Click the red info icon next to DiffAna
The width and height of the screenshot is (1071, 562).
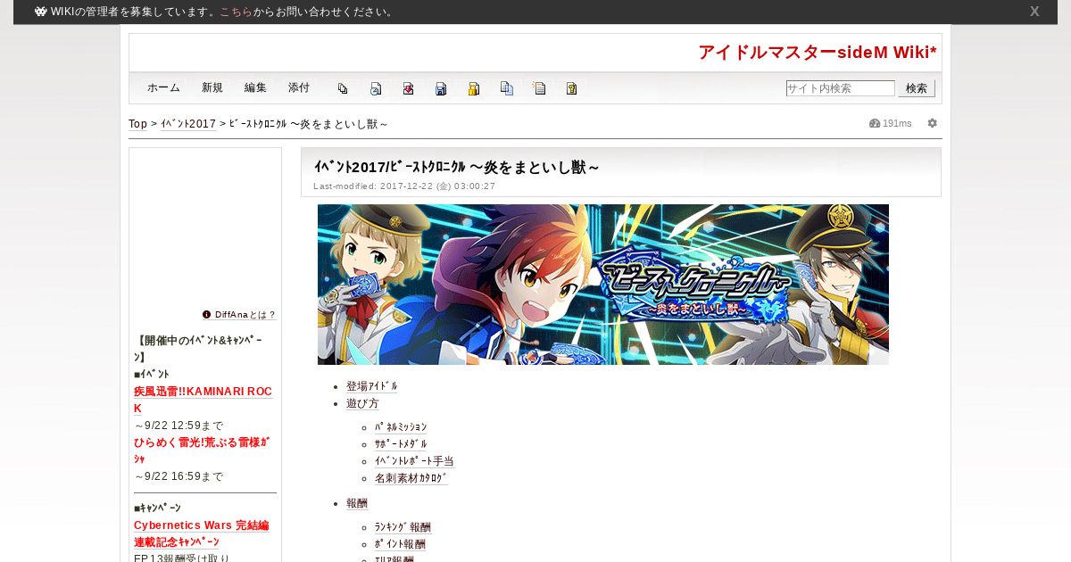coord(207,314)
